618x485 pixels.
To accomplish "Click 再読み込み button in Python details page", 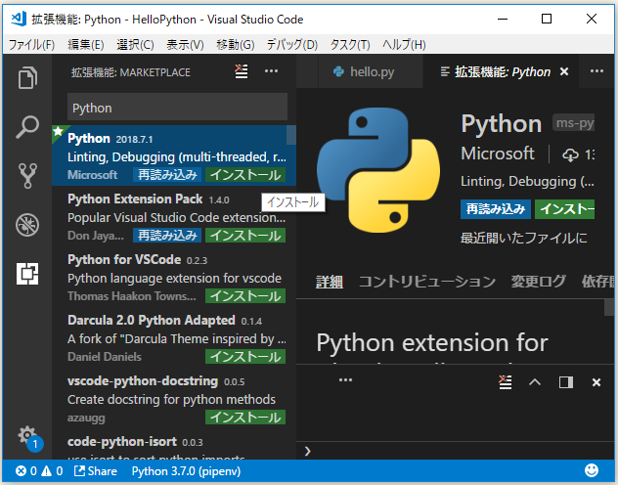I will 496,209.
